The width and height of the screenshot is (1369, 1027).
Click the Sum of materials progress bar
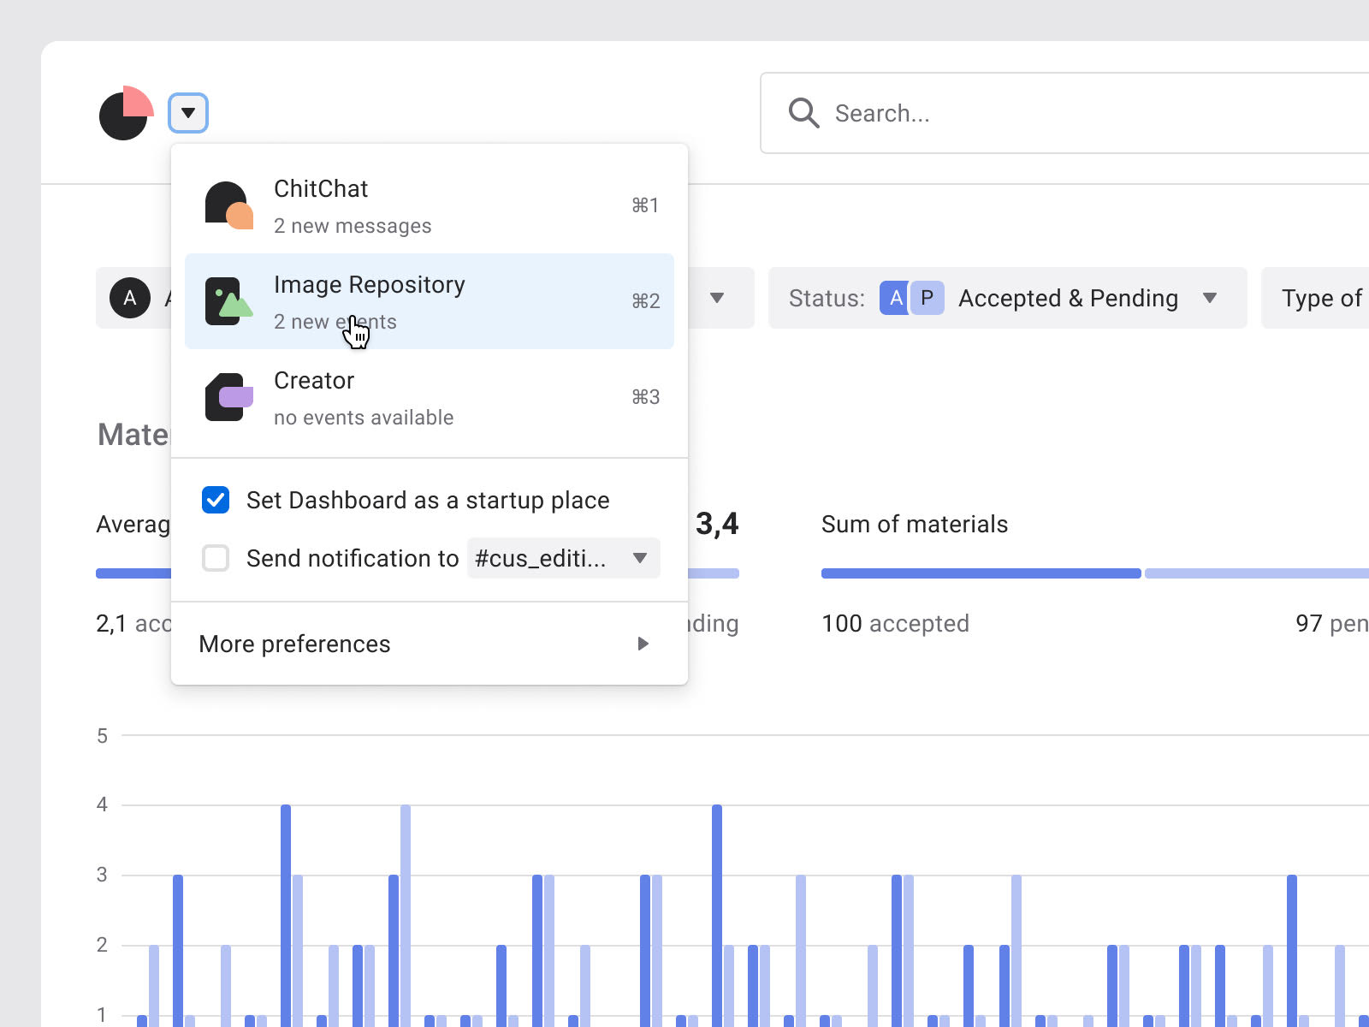pos(981,573)
